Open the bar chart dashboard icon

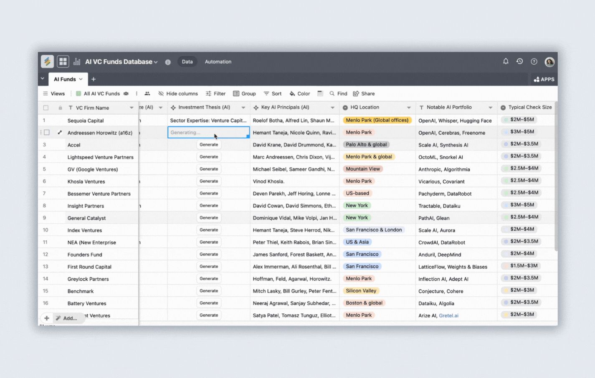pyautogui.click(x=77, y=62)
